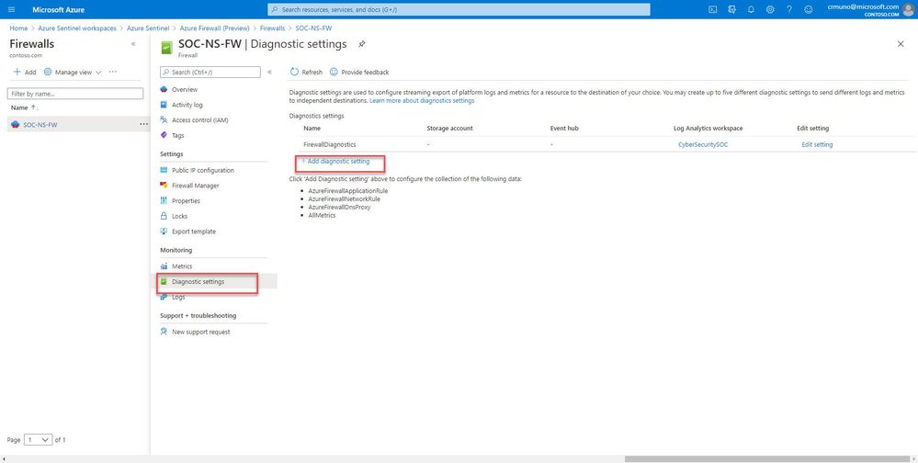Viewport: 918px width, 463px height.
Task: Go to Firewalls breadcrumb
Action: tap(272, 28)
